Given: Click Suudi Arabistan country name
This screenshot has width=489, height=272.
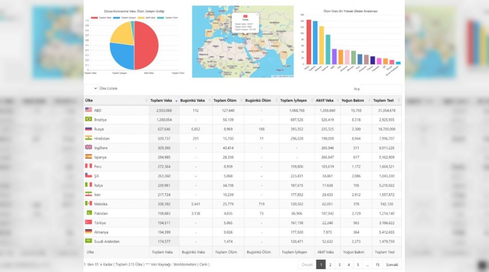Looking at the screenshot, I should coord(106,242).
